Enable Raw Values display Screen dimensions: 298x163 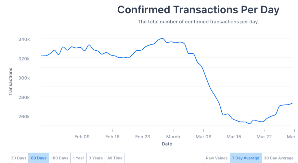click(x=217, y=158)
